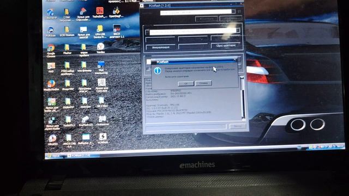Viewport: 349px width, 196px height.
Task: Open the ChipLoader shortcut icon
Action: click(83, 14)
